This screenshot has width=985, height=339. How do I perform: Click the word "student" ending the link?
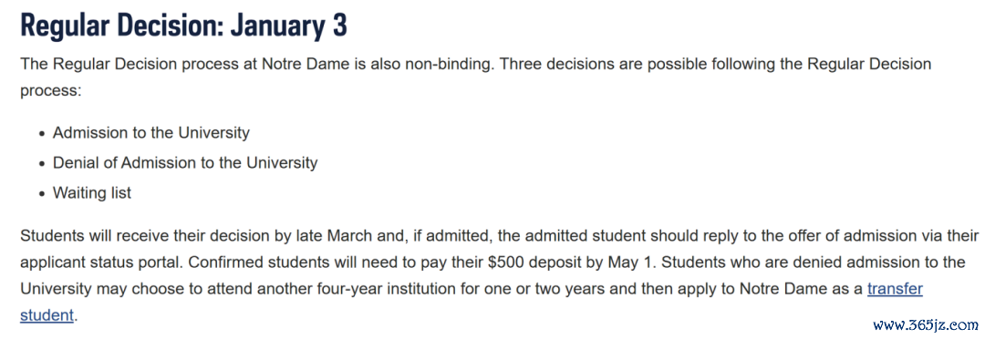click(47, 313)
